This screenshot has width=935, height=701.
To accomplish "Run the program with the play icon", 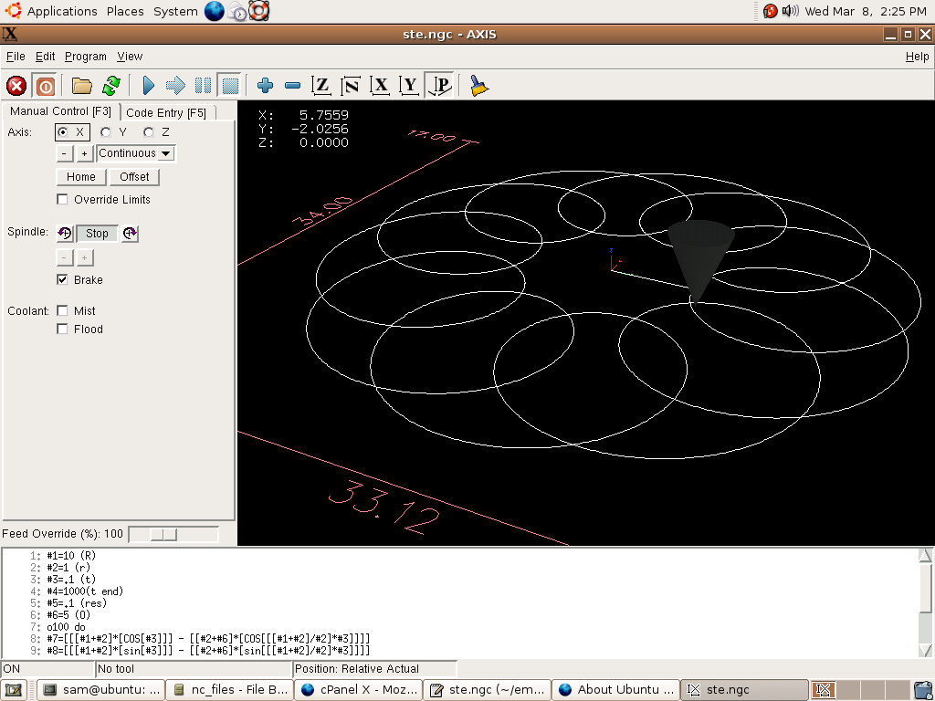I will coord(149,86).
